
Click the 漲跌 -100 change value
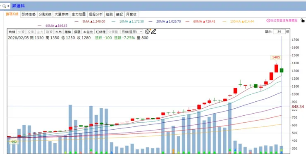[x=103, y=38]
